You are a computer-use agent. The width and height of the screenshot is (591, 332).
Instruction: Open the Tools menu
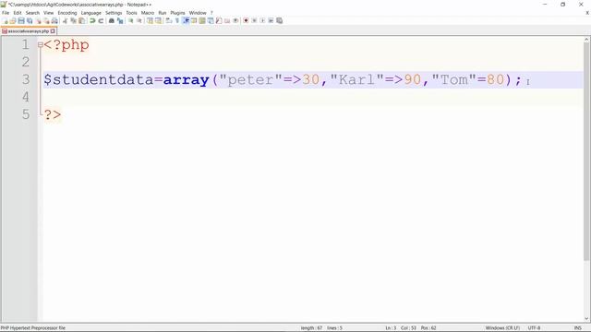pyautogui.click(x=131, y=13)
